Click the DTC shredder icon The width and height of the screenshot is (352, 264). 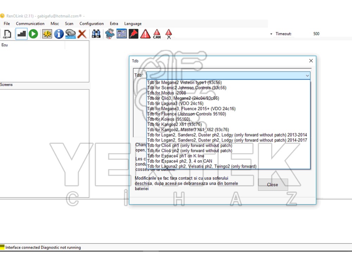tap(110, 34)
